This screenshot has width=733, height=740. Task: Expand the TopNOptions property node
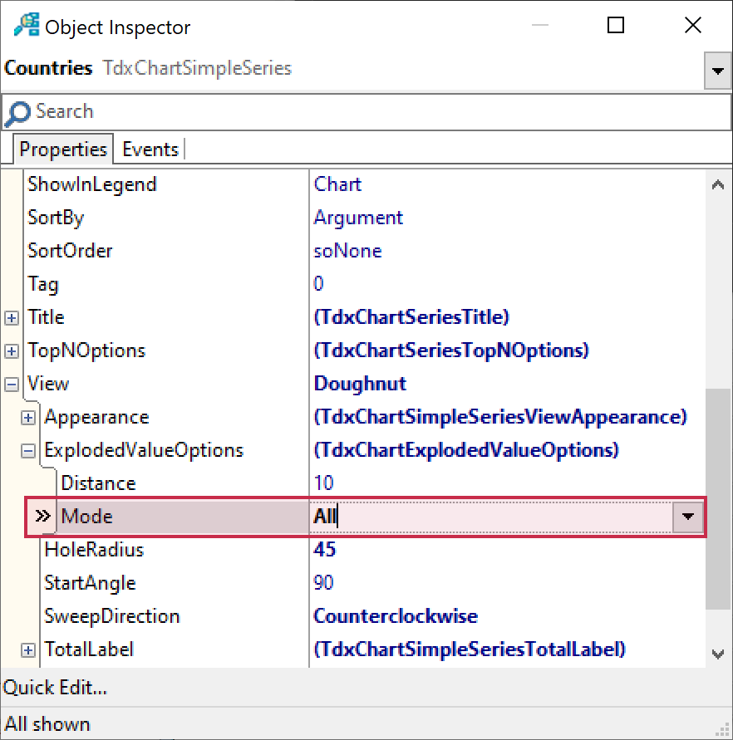click(x=12, y=351)
